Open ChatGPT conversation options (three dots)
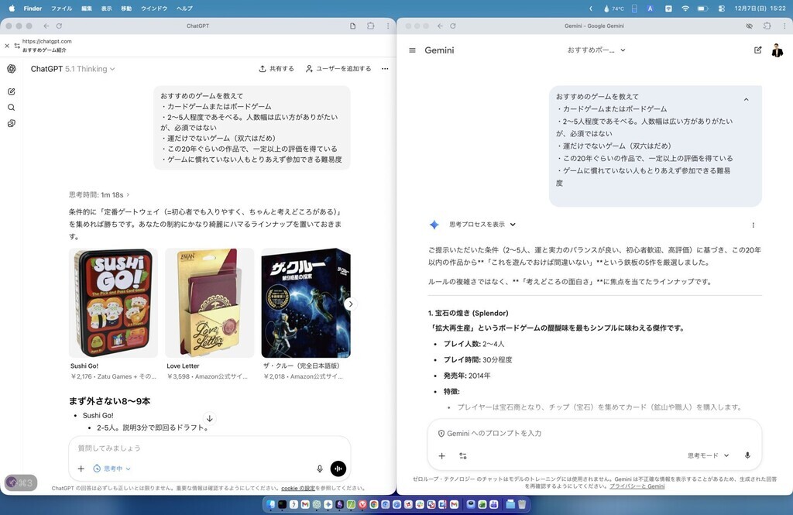This screenshot has height=515, width=793. [x=385, y=69]
